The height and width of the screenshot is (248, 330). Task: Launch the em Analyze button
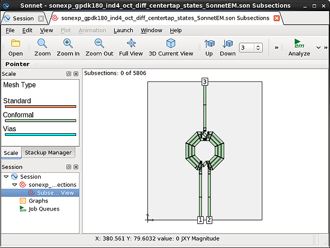click(x=299, y=48)
